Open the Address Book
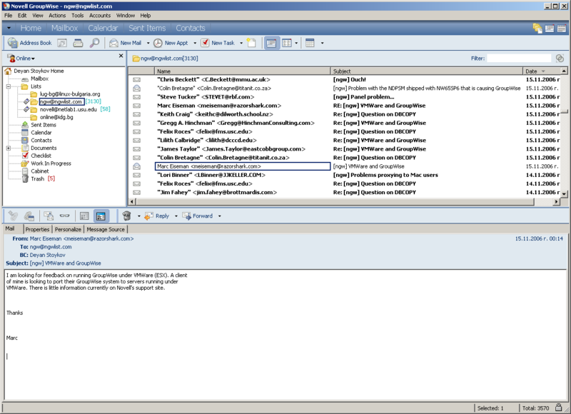 tap(30, 43)
